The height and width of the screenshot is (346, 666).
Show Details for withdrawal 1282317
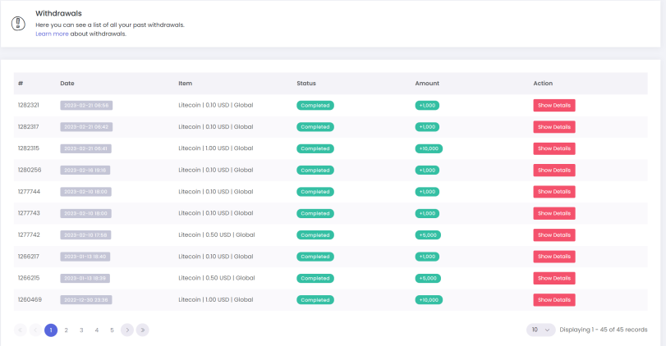(554, 127)
